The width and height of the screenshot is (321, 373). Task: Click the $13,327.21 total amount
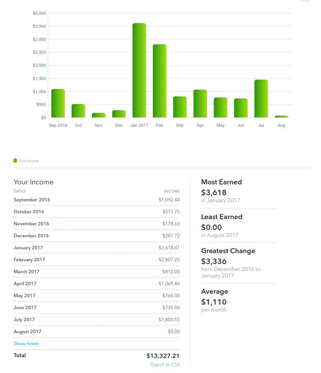tap(163, 356)
